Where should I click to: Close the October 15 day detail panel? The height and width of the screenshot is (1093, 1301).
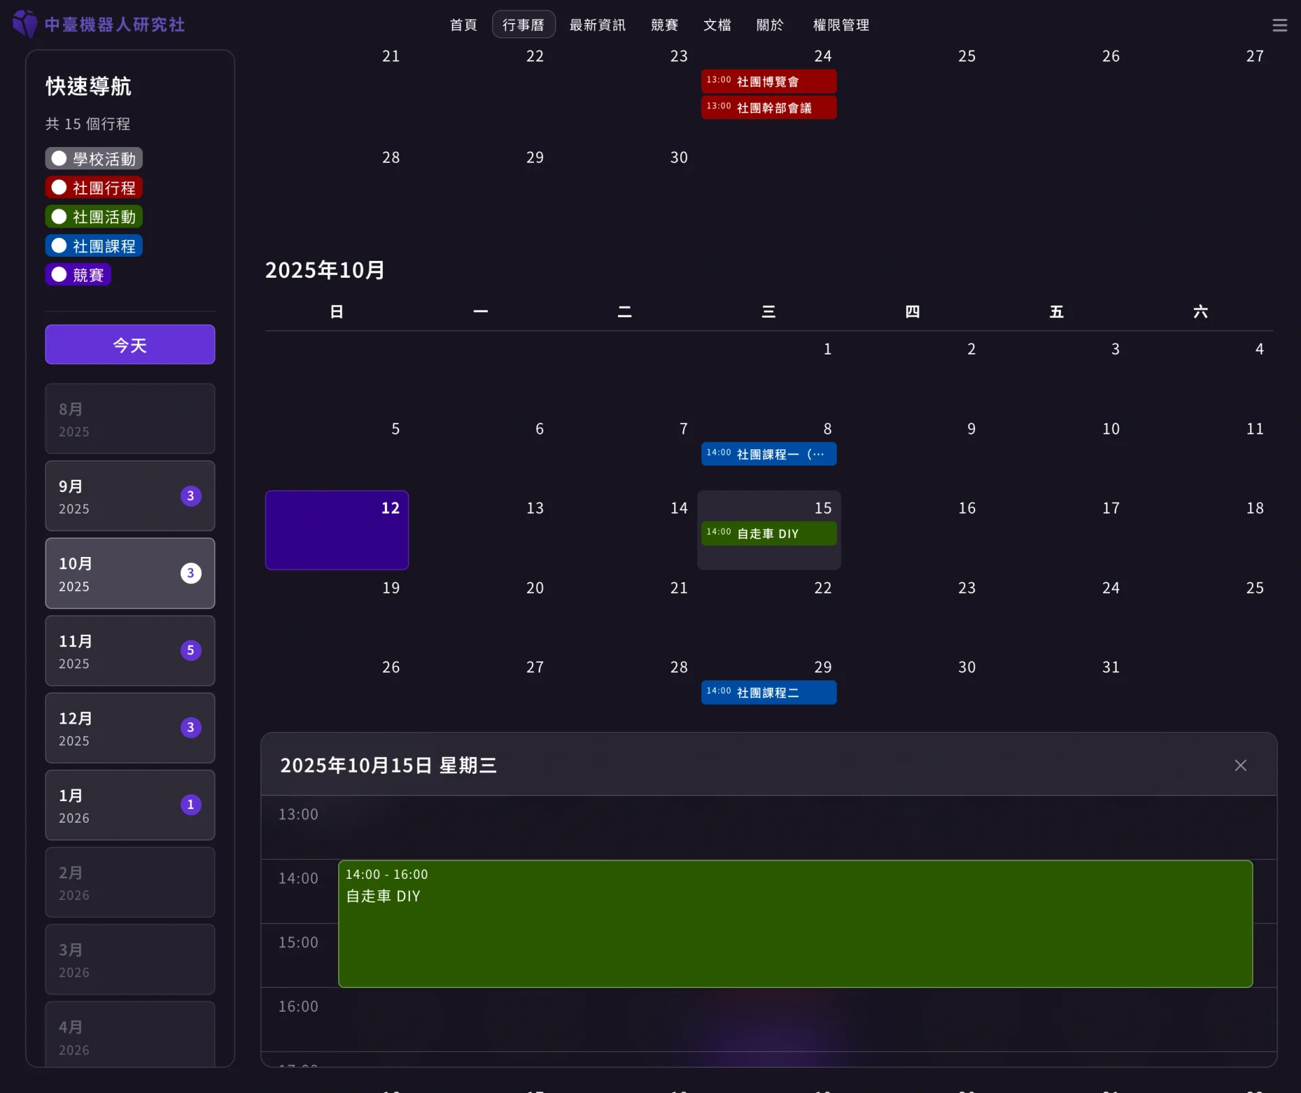1240,765
